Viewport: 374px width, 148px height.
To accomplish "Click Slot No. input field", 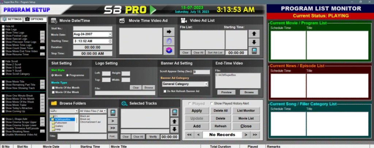I will 92,28.
